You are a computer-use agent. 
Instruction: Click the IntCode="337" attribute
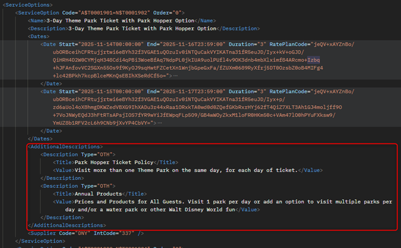pyautogui.click(x=114, y=233)
